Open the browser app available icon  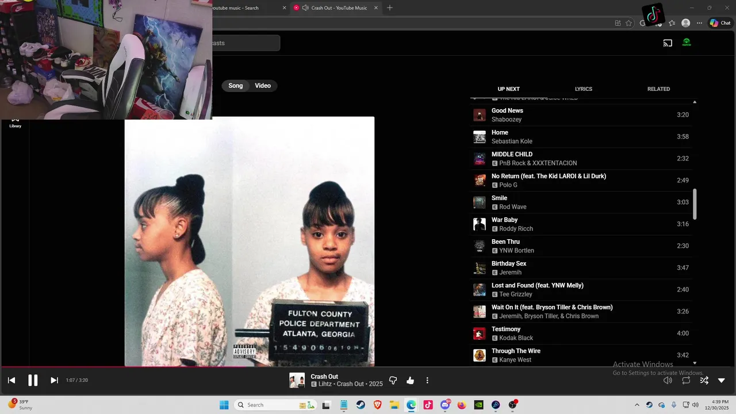(x=618, y=23)
